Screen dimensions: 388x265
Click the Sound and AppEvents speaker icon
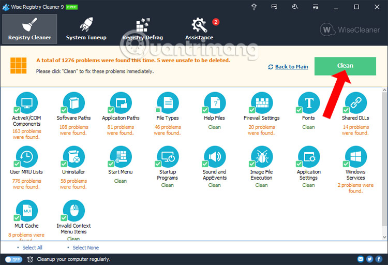point(215,156)
